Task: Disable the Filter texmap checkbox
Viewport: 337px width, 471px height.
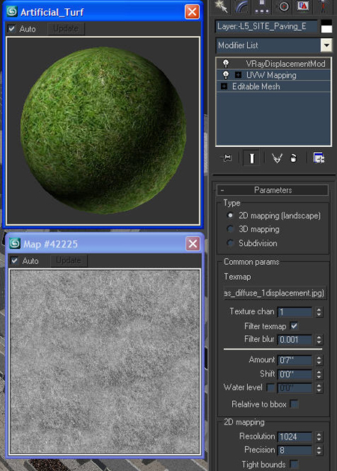Action: [294, 325]
